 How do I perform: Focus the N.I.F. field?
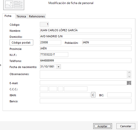54,54
